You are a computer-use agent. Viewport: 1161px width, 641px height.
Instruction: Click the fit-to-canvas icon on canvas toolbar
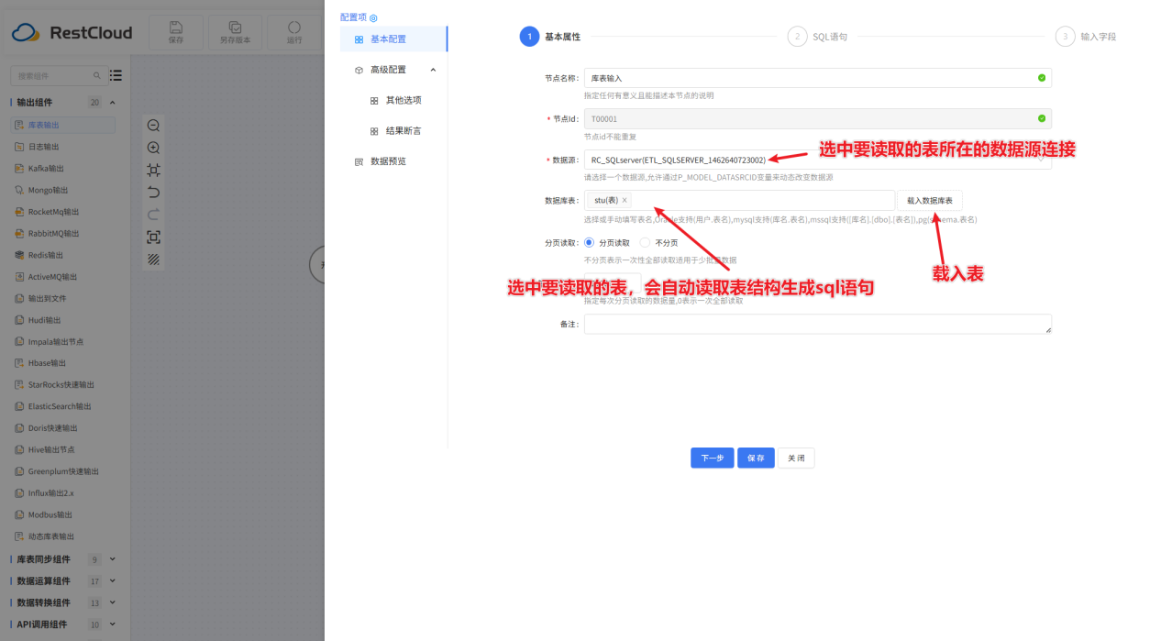tap(154, 170)
